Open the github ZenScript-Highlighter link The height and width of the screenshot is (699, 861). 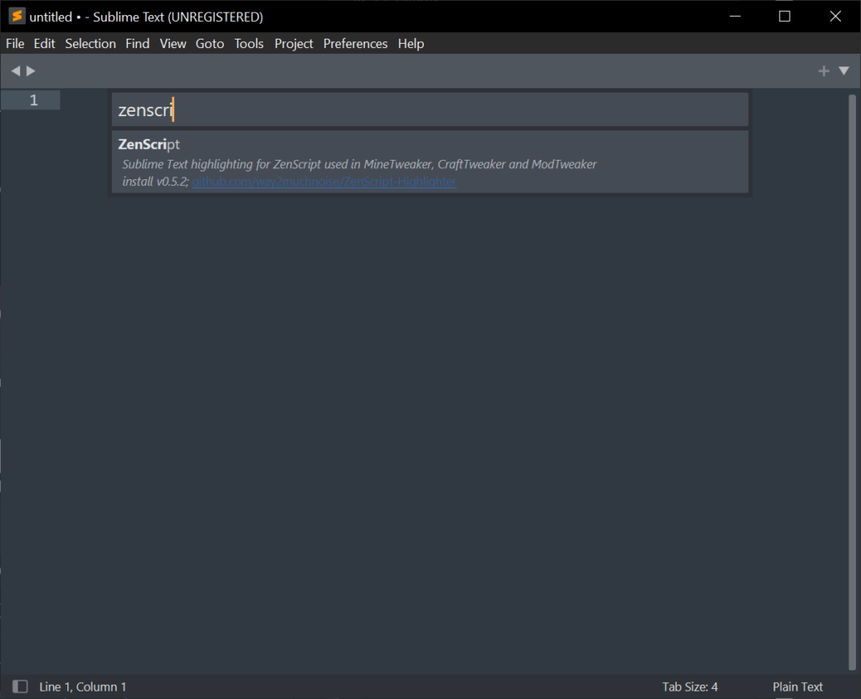[x=324, y=182]
